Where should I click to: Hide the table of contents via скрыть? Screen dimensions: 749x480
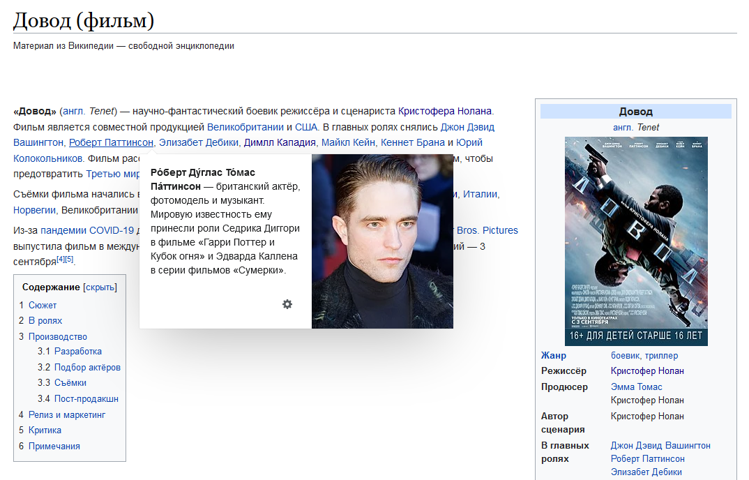[x=100, y=287]
